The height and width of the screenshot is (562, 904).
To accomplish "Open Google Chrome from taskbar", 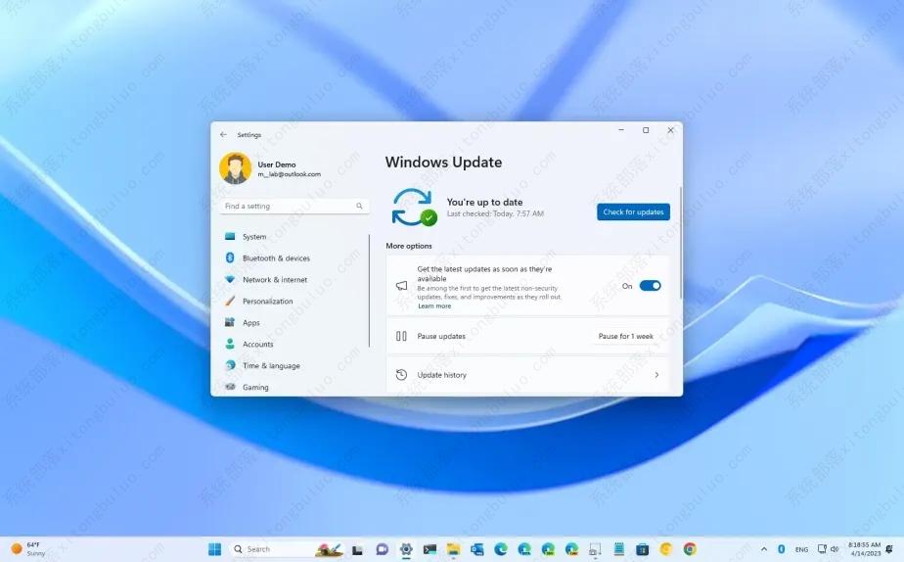I will pyautogui.click(x=690, y=548).
